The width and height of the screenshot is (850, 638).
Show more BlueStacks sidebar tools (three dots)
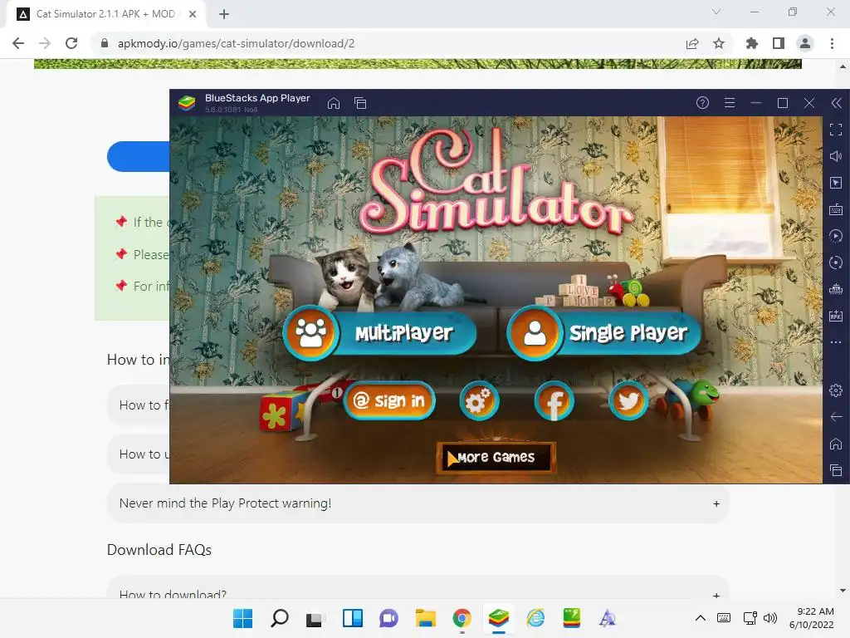coord(836,342)
